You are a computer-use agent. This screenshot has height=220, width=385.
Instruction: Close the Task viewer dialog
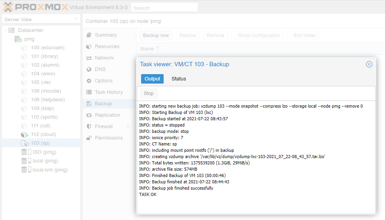(x=369, y=64)
